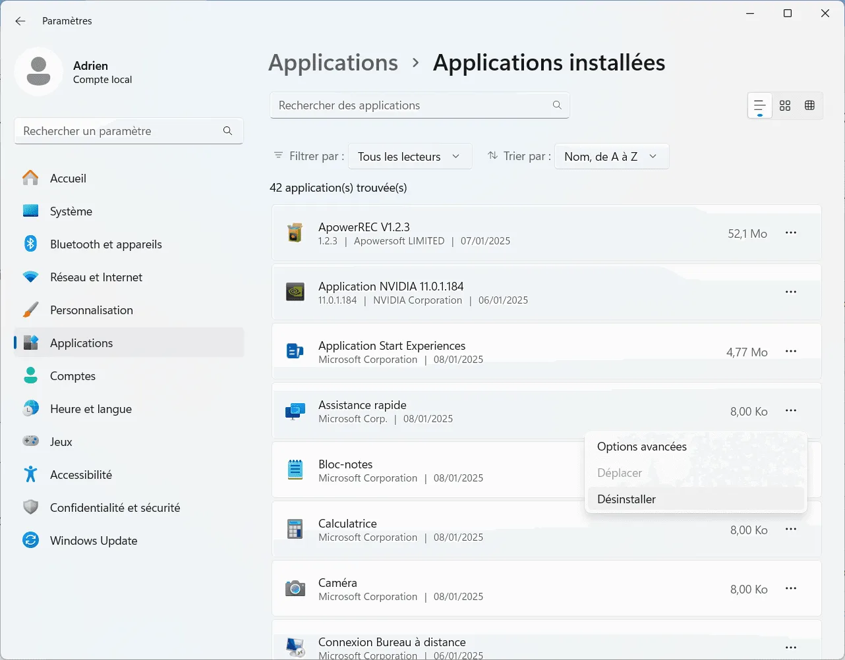
Task: Click the Bloc-notes notepad icon
Action: 295,470
